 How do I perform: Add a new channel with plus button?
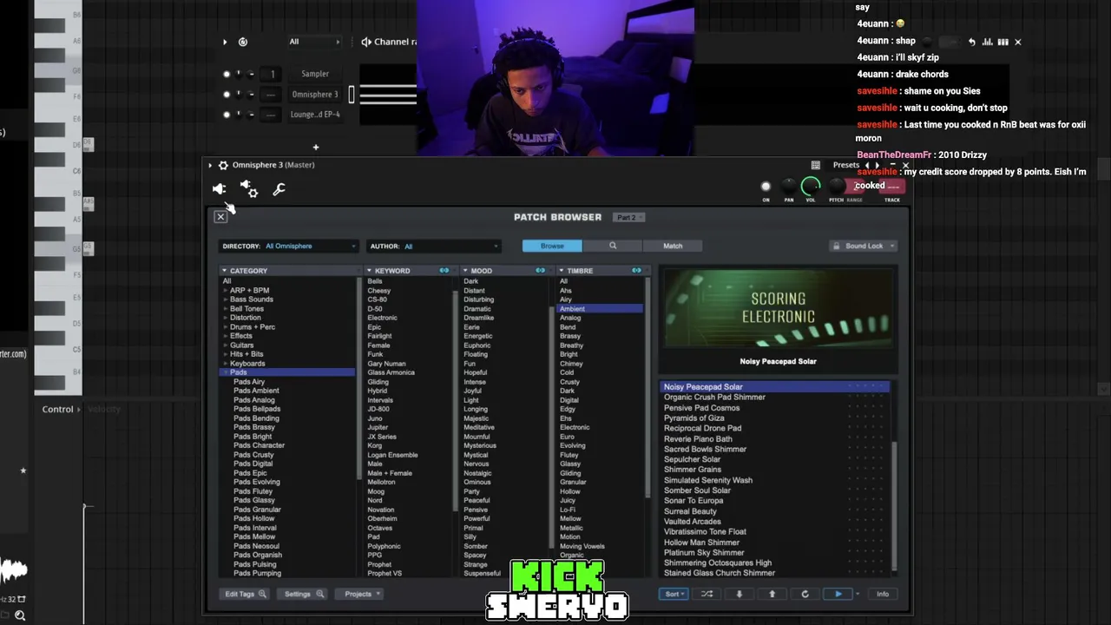pyautogui.click(x=316, y=148)
